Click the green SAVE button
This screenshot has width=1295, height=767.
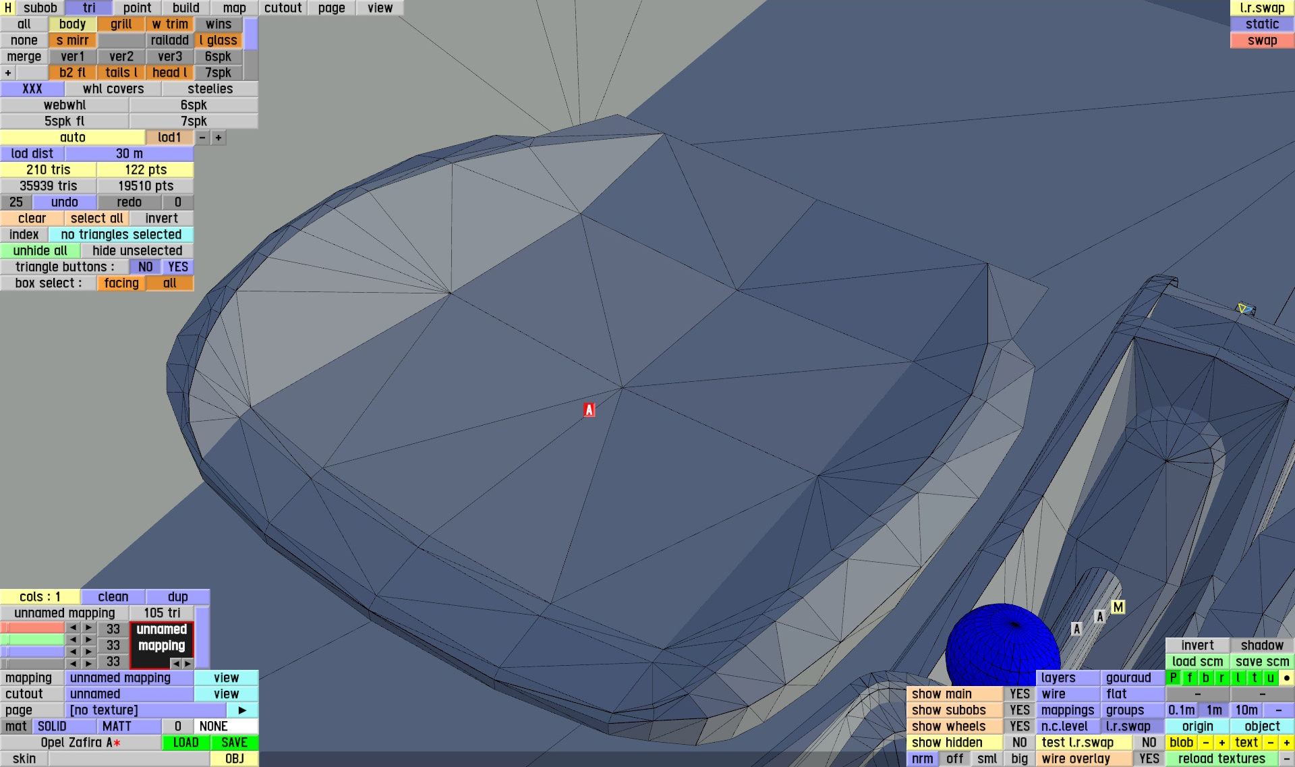(234, 743)
